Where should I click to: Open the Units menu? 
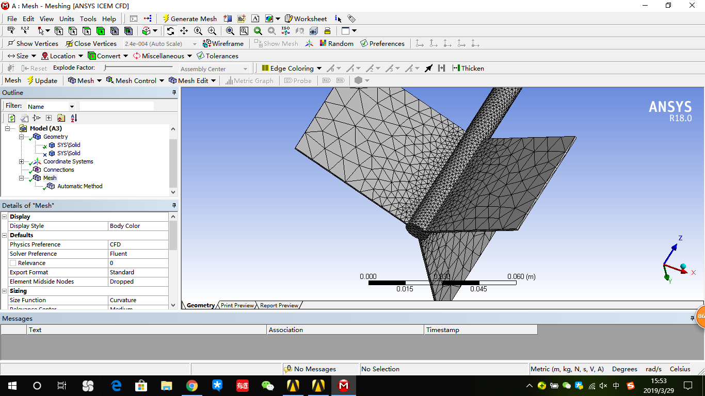coord(67,19)
